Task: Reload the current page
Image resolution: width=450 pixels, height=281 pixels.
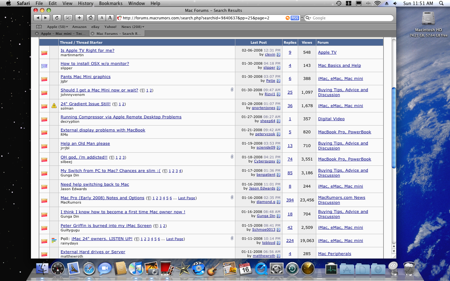Action: click(57, 18)
